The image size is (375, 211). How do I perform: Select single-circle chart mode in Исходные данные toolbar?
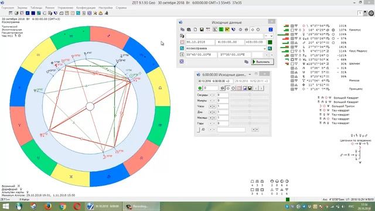point(253,29)
